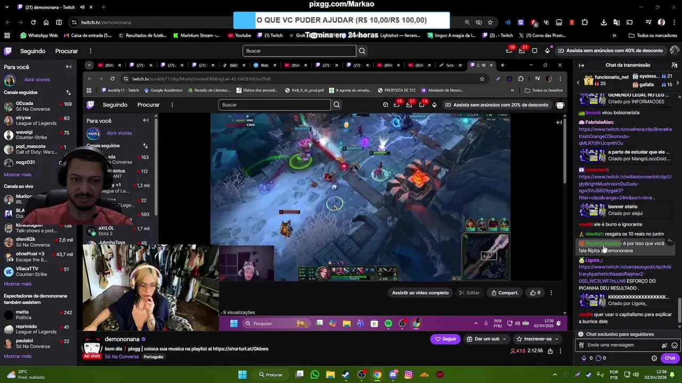
Task: Click the purple Chat send button
Action: [x=670, y=358]
